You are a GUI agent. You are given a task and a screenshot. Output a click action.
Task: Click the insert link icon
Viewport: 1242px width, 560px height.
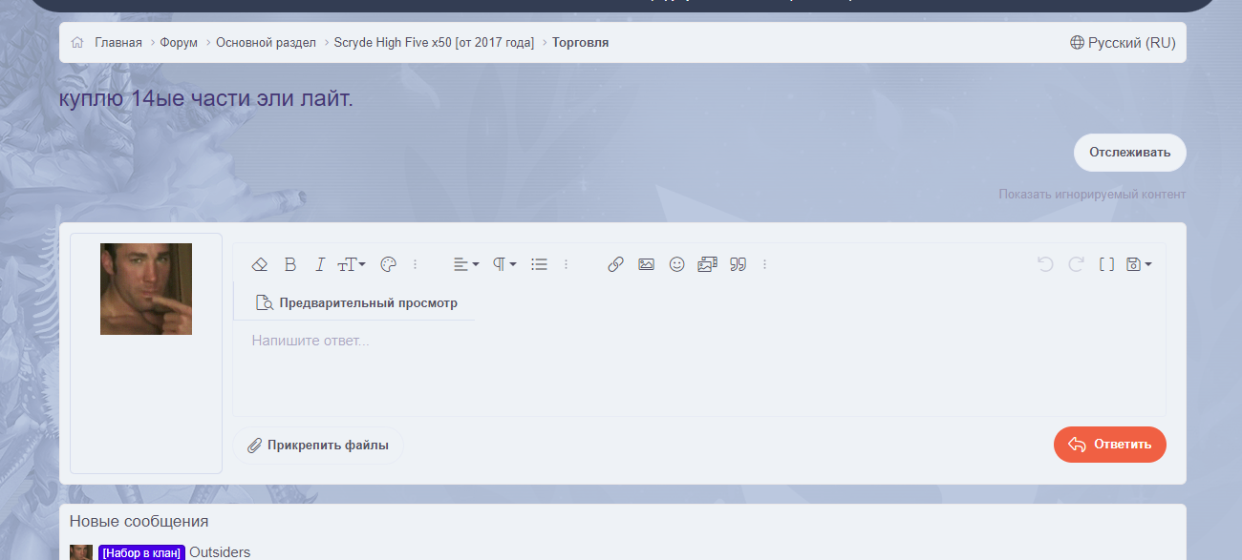[615, 264]
